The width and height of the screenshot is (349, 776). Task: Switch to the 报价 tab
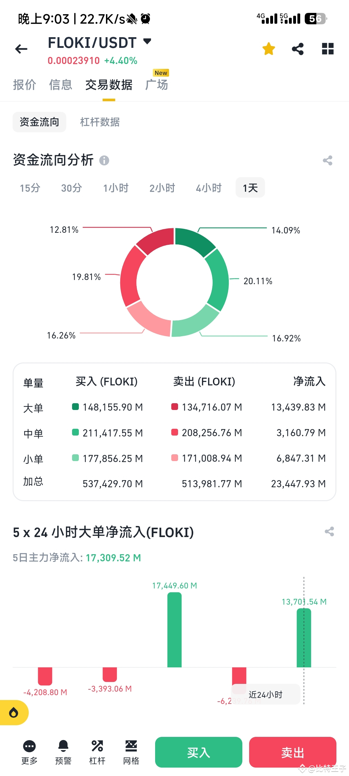pyautogui.click(x=24, y=85)
